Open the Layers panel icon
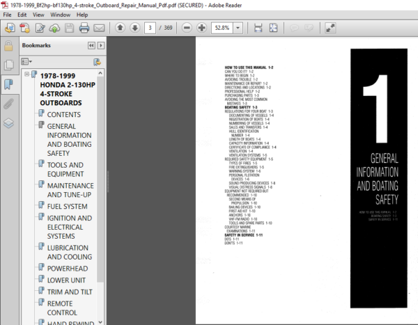This screenshot has width=418, height=325. tap(8, 123)
